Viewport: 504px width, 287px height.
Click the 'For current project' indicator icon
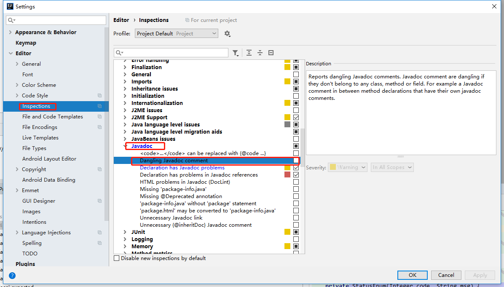coord(187,20)
